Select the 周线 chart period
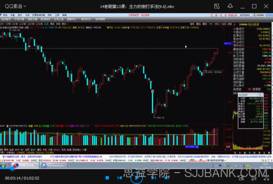Viewport: 273px width, 184px height. point(52,24)
